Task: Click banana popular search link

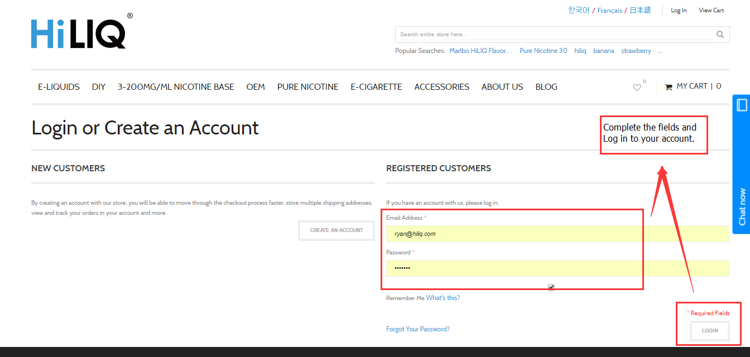Action: point(604,51)
